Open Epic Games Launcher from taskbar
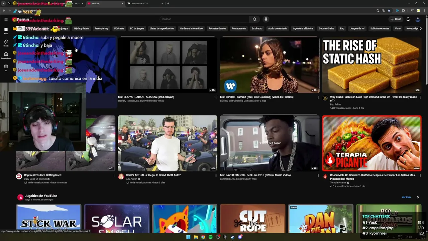Image resolution: width=428 pixels, height=241 pixels. pos(225,237)
